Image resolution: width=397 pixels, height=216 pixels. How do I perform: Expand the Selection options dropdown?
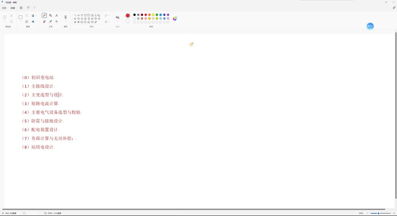point(20,21)
